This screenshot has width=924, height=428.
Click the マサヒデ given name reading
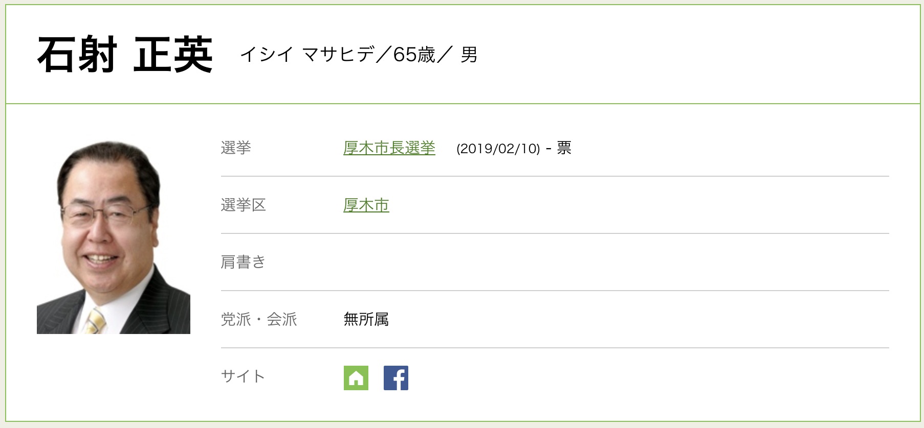tap(339, 55)
